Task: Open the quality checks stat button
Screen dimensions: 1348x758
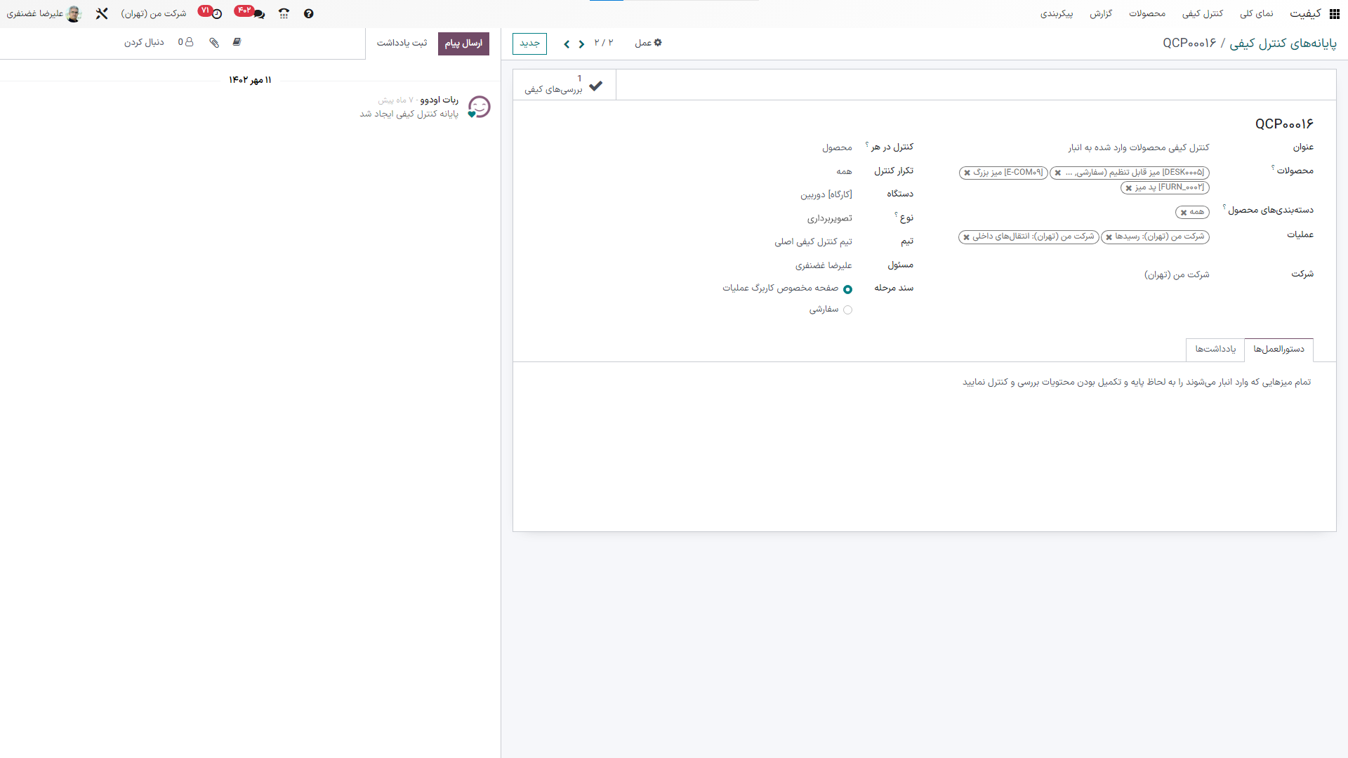Action: pyautogui.click(x=564, y=84)
